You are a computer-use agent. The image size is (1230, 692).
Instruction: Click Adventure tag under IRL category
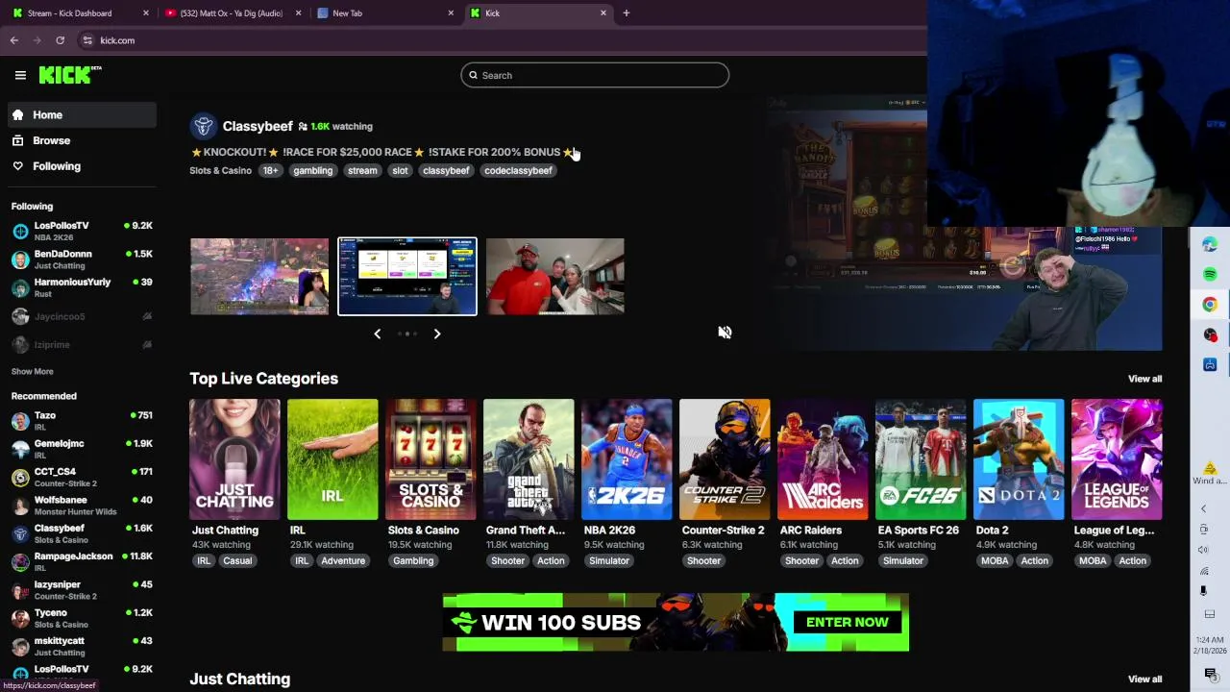343,561
